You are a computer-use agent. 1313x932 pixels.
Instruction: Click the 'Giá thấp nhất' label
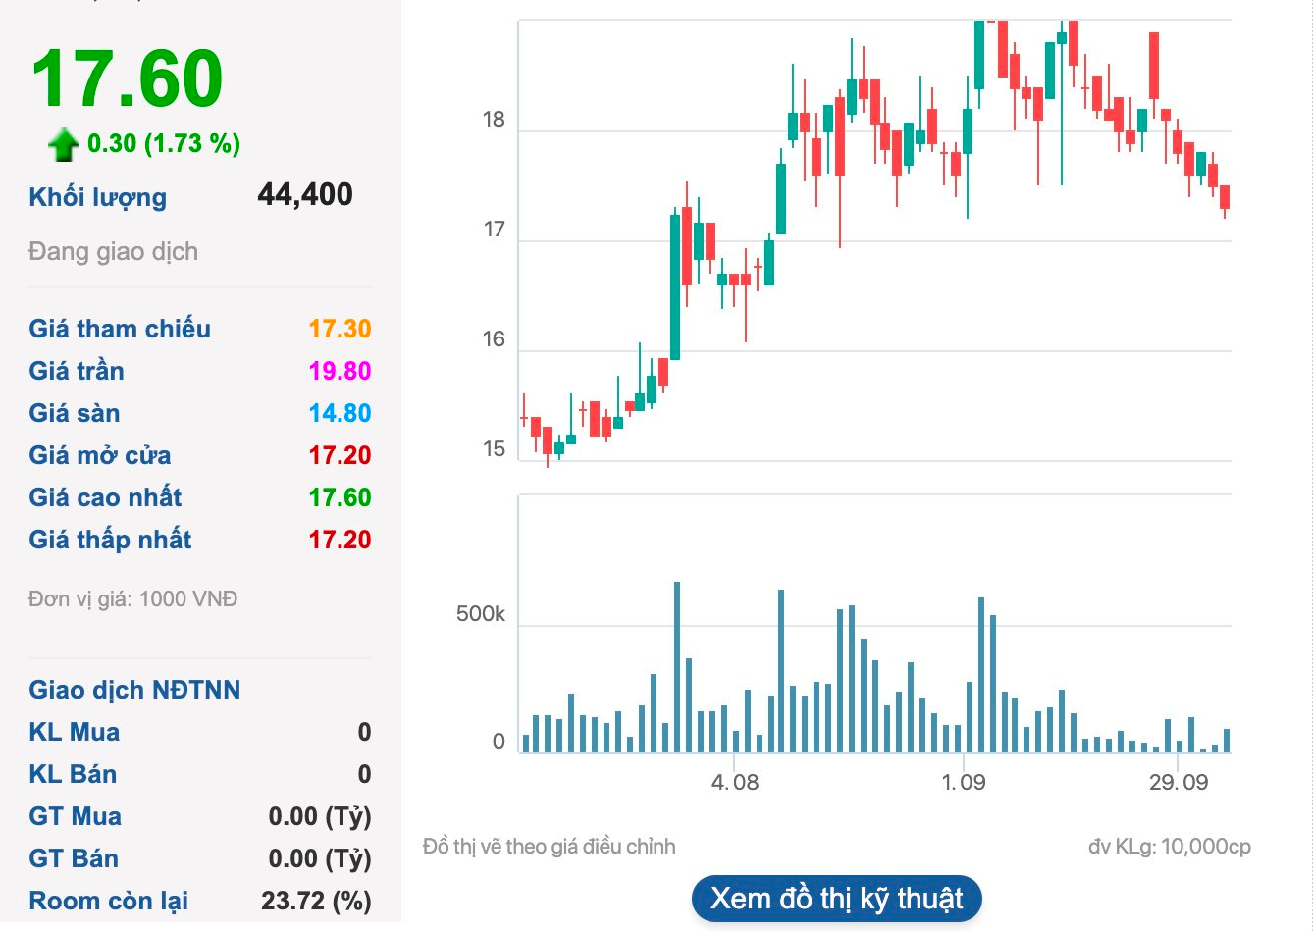tap(111, 540)
